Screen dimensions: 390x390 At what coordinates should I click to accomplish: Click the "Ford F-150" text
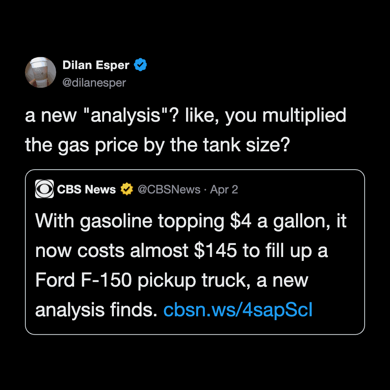83,281
